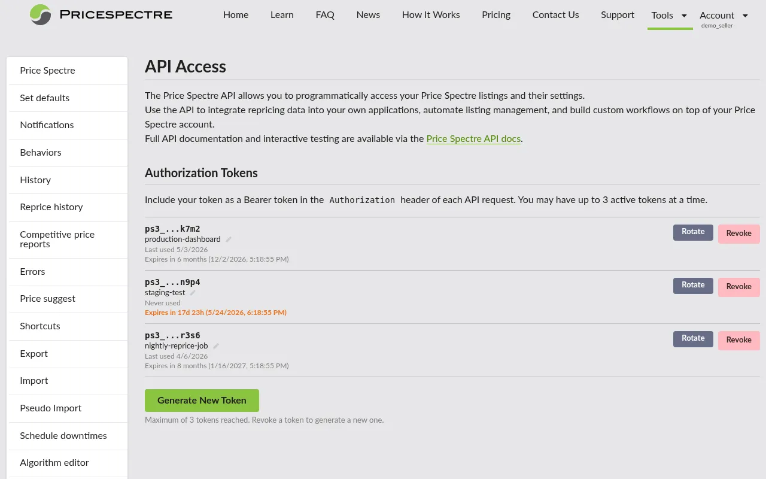The image size is (766, 479).
Task: Open Errors in the sidebar
Action: pyautogui.click(x=68, y=272)
